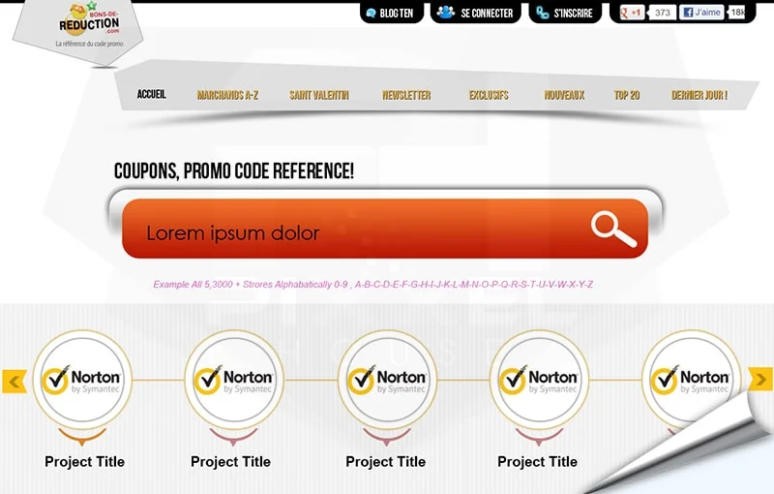Viewport: 774px width, 494px height.
Task: Click the Blog Ten chat bubble icon
Action: (371, 14)
